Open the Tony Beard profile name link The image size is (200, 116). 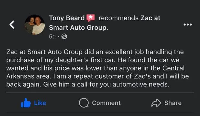(67, 18)
